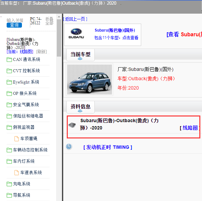Click the 车速表系统 document icon

(x=17, y=173)
